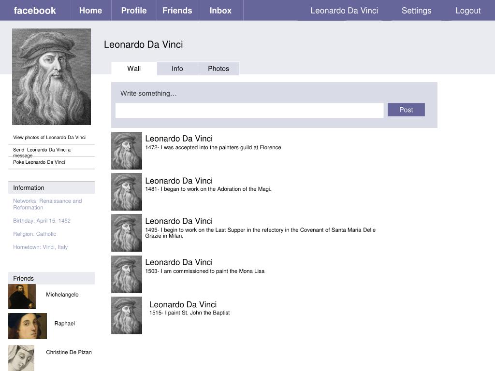The image size is (495, 371).
Task: Click Religion: Catholic
Action: point(34,234)
